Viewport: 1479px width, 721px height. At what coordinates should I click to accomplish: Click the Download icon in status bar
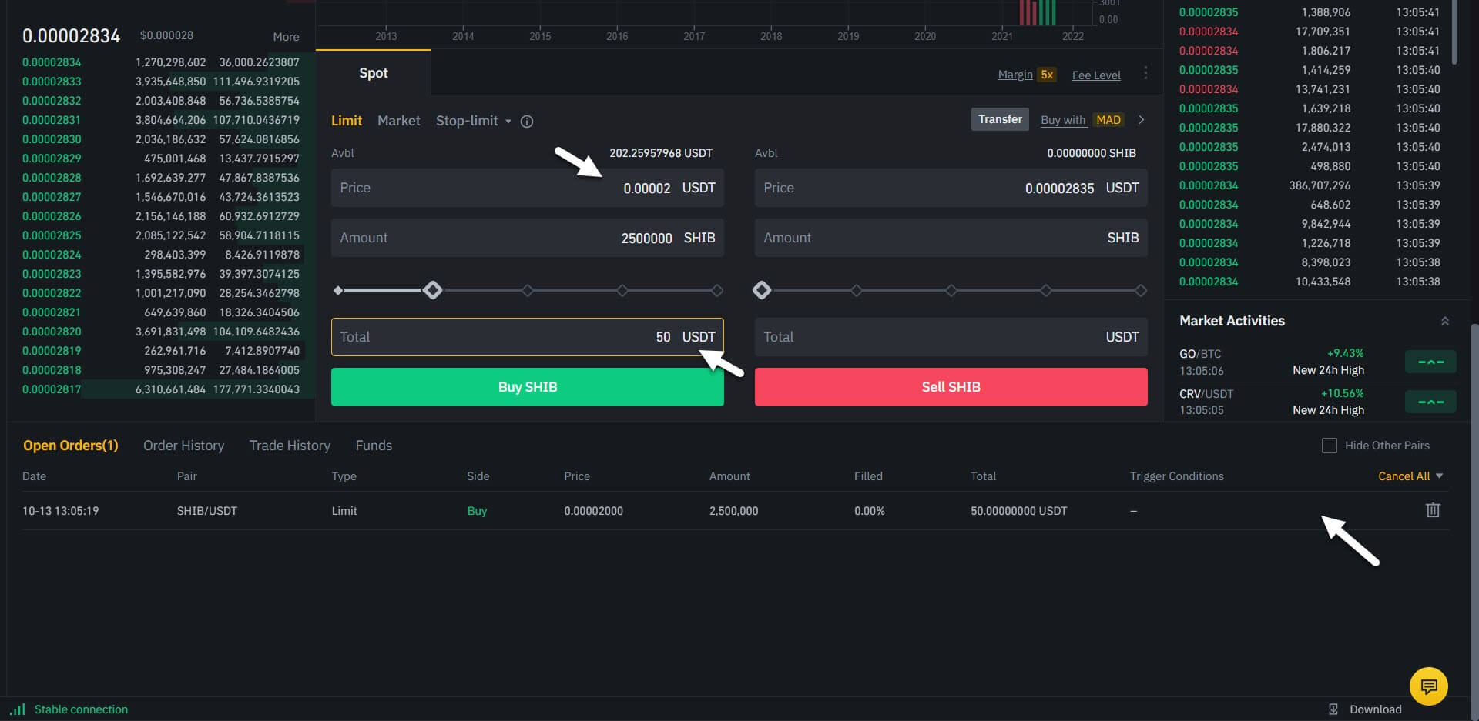click(x=1333, y=709)
